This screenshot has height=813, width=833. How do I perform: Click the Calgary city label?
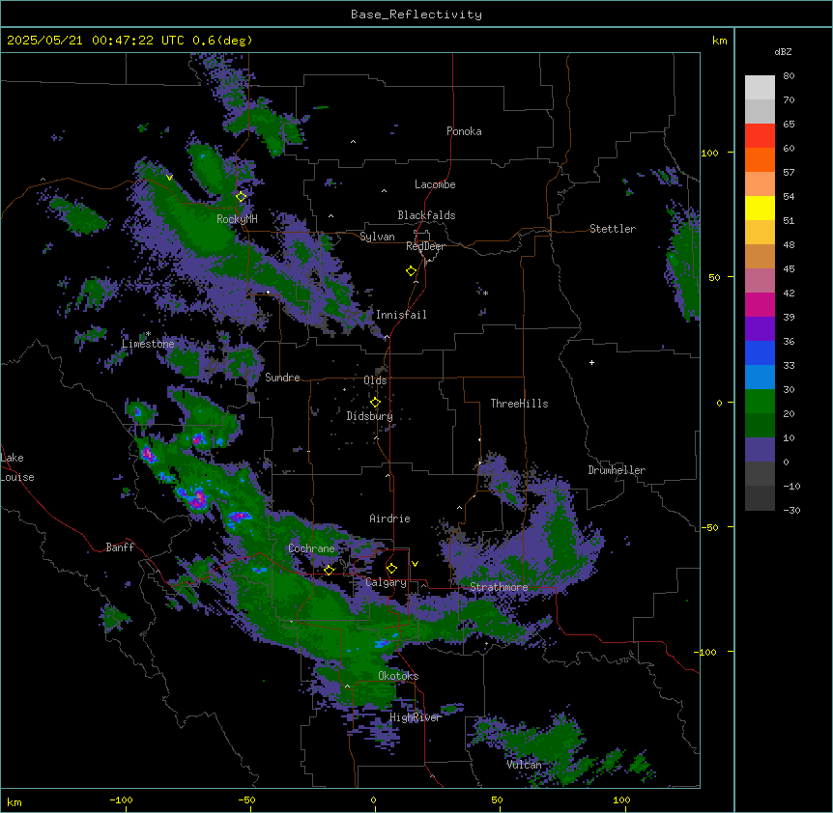point(387,582)
